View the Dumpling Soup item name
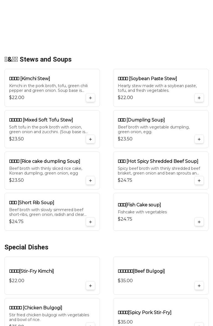This screenshot has height=326, width=213. coord(141,120)
